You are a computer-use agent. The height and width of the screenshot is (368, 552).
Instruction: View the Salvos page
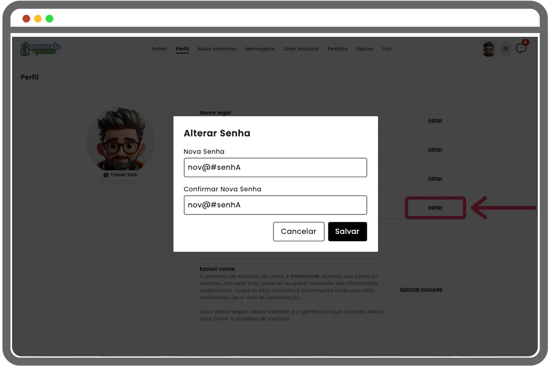[x=364, y=49]
